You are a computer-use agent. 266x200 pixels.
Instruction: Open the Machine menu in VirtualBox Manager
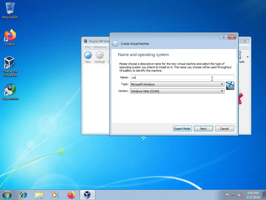click(x=100, y=47)
